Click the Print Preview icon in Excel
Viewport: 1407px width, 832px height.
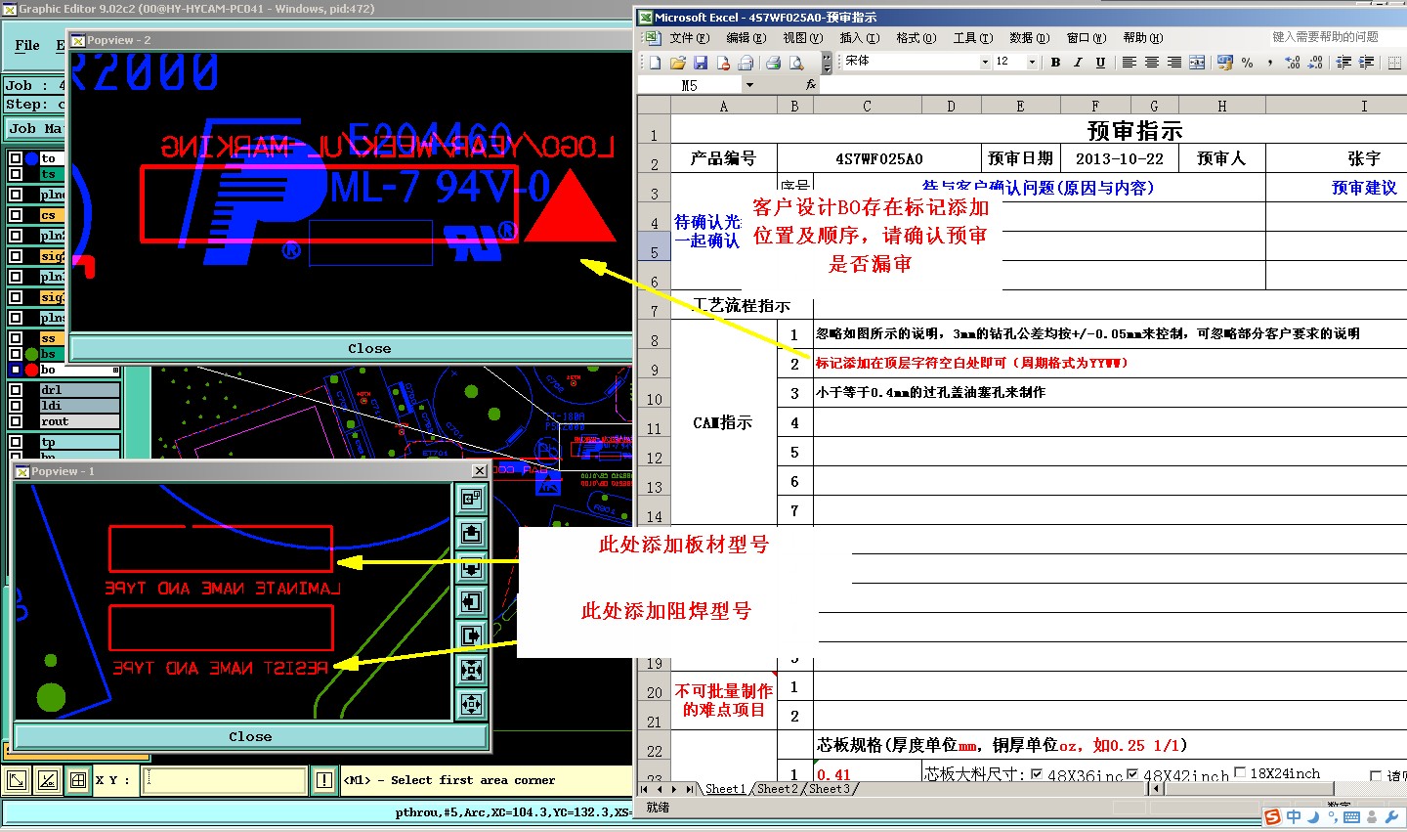(x=796, y=63)
